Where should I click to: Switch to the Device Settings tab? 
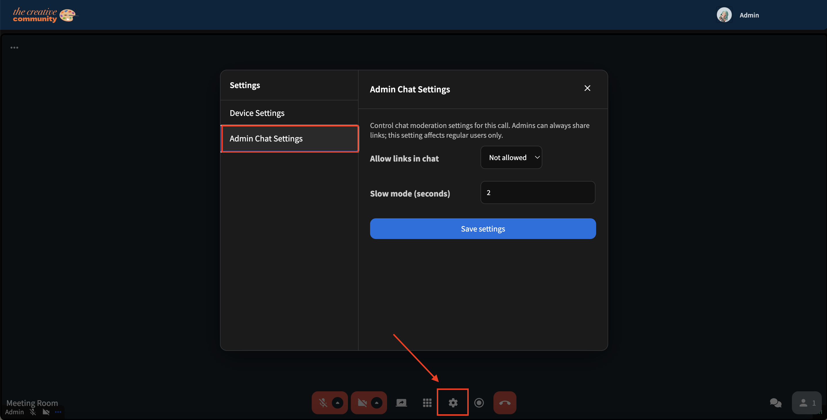(x=257, y=113)
